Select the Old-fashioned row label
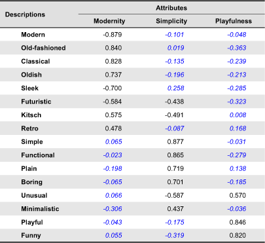 pyautogui.click(x=43, y=48)
